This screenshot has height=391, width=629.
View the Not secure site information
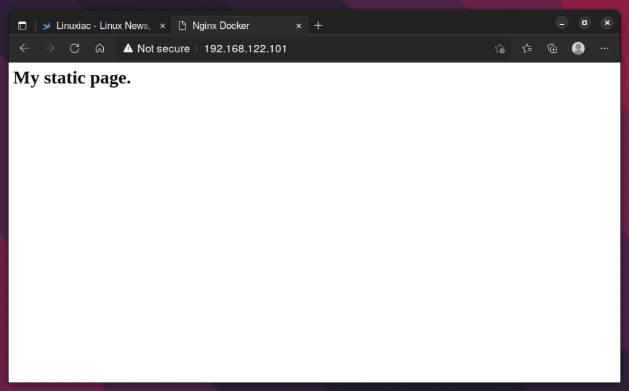point(157,48)
